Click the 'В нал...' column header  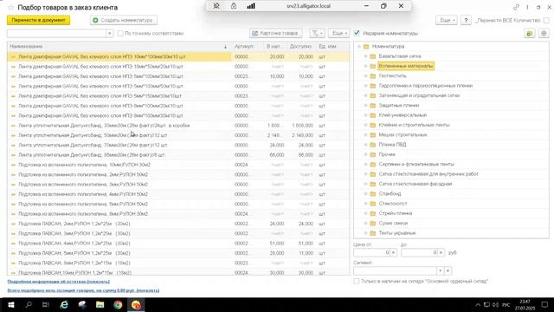coord(274,47)
